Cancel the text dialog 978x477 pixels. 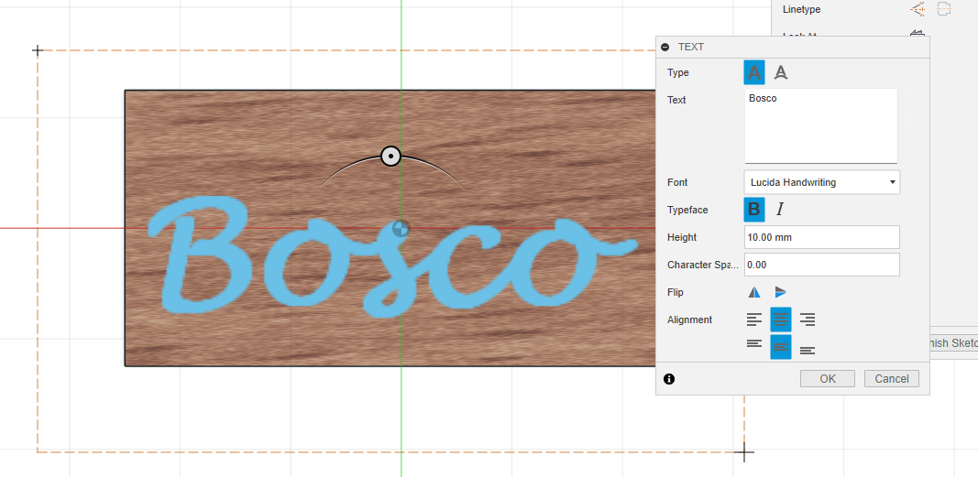[891, 378]
